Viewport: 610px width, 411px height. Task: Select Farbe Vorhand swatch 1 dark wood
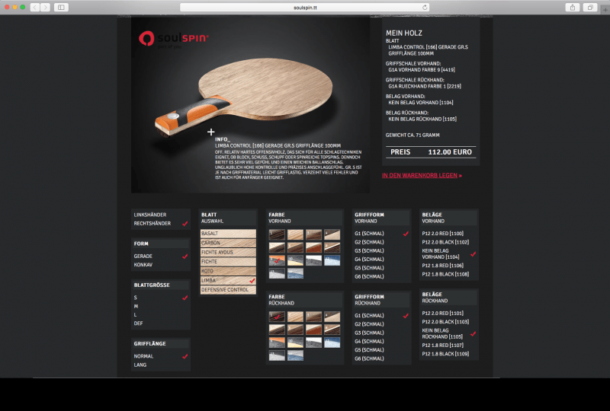tap(277, 234)
